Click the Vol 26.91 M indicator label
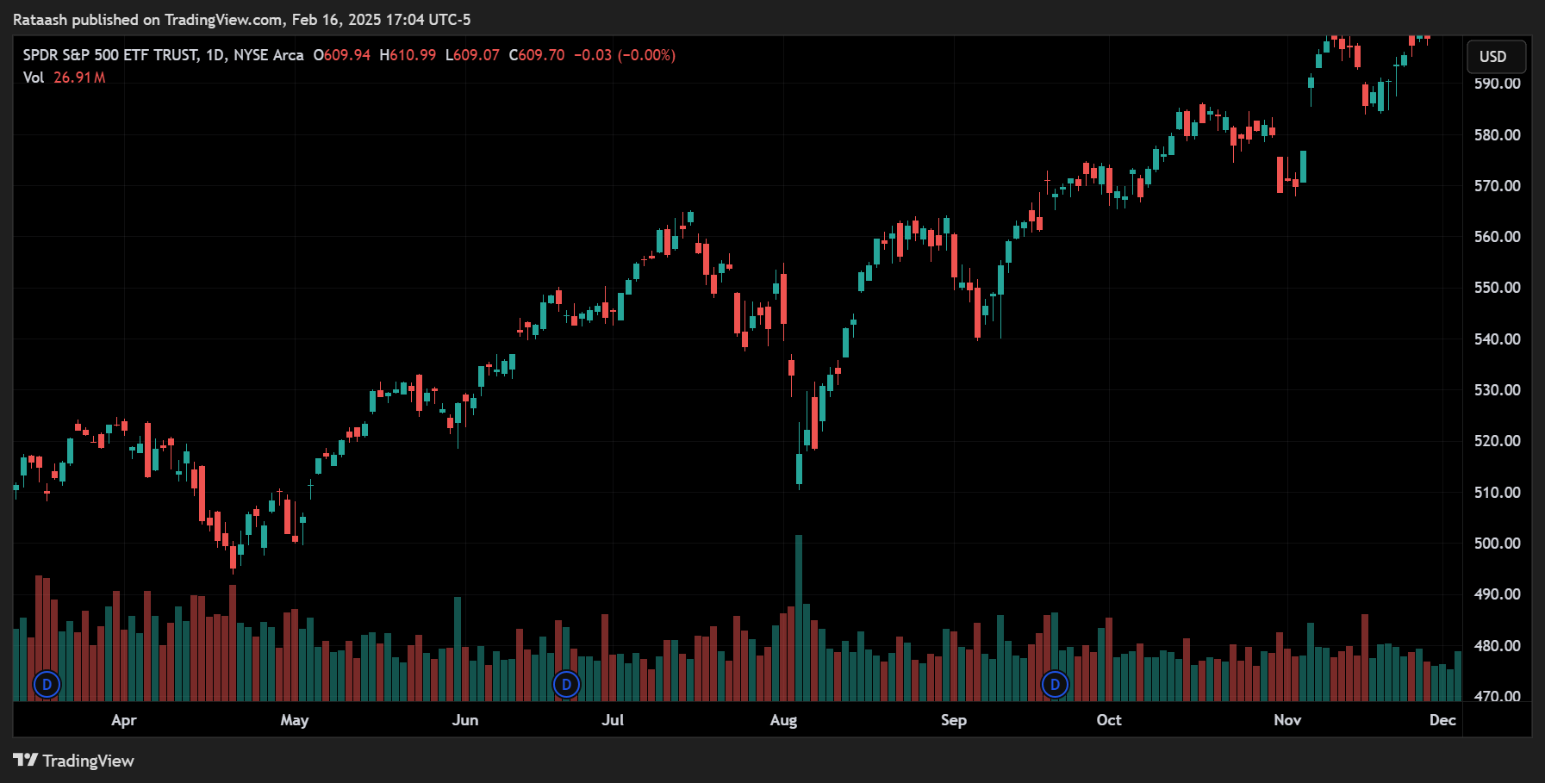This screenshot has height=783, width=1545. coord(64,78)
